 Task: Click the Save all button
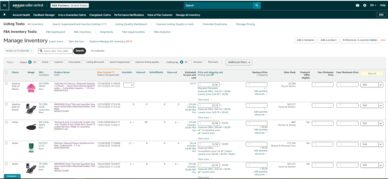pos(372,73)
